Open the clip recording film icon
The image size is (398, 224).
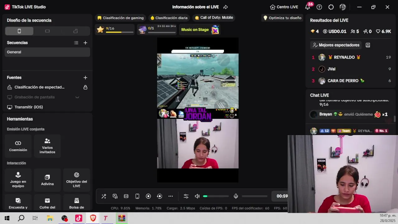click(126, 196)
